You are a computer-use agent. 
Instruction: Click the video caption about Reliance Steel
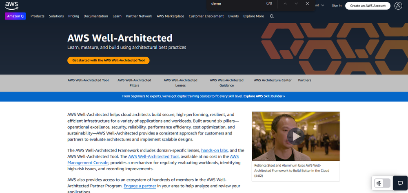291,171
